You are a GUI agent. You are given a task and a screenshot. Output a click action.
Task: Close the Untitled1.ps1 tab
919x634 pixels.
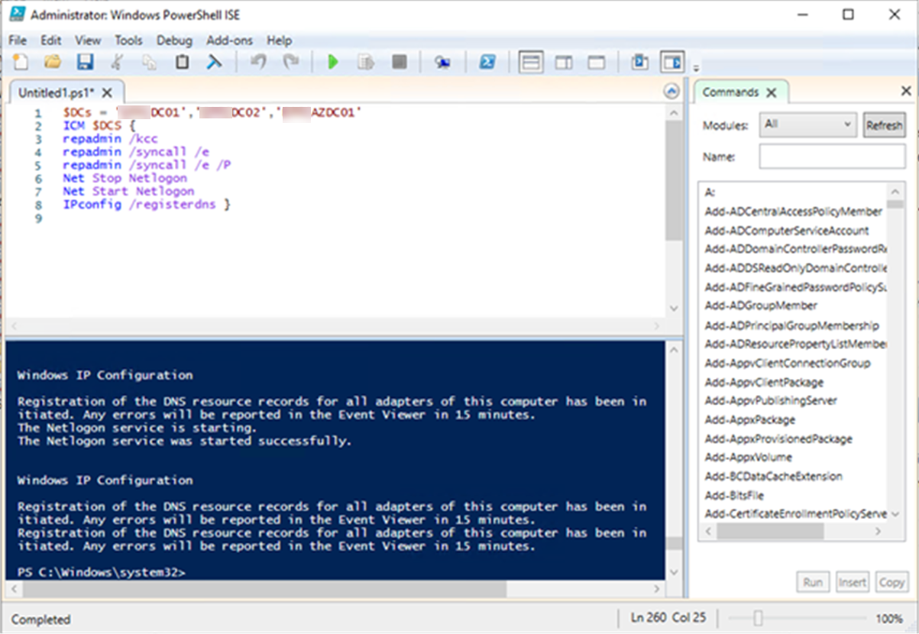(107, 92)
